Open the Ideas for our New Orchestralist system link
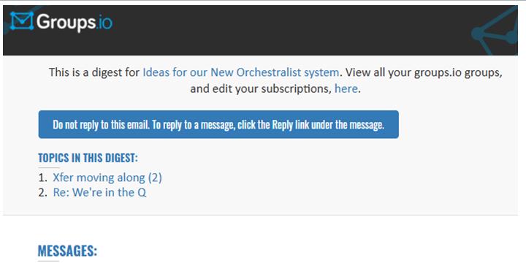 pyautogui.click(x=241, y=72)
